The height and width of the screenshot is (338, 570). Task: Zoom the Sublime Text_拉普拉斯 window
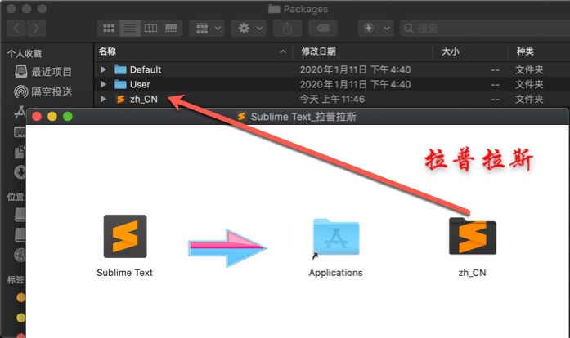coord(68,117)
